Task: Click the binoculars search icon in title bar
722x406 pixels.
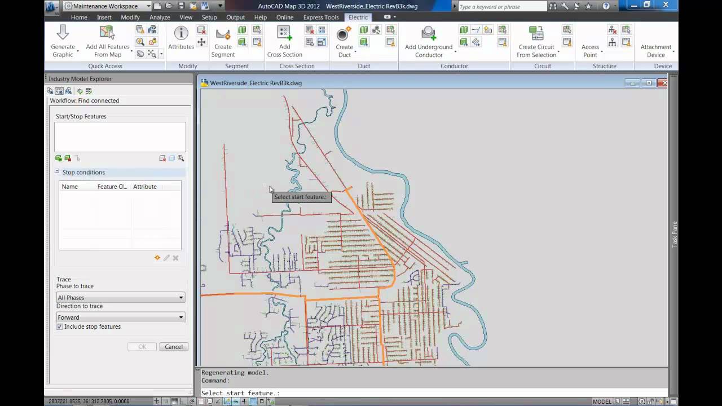Action: coord(553,6)
